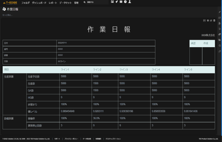Viewport: 222px width, 142px height.
Task: Open the sliders filter icon in right sidebar
Action: point(219,29)
